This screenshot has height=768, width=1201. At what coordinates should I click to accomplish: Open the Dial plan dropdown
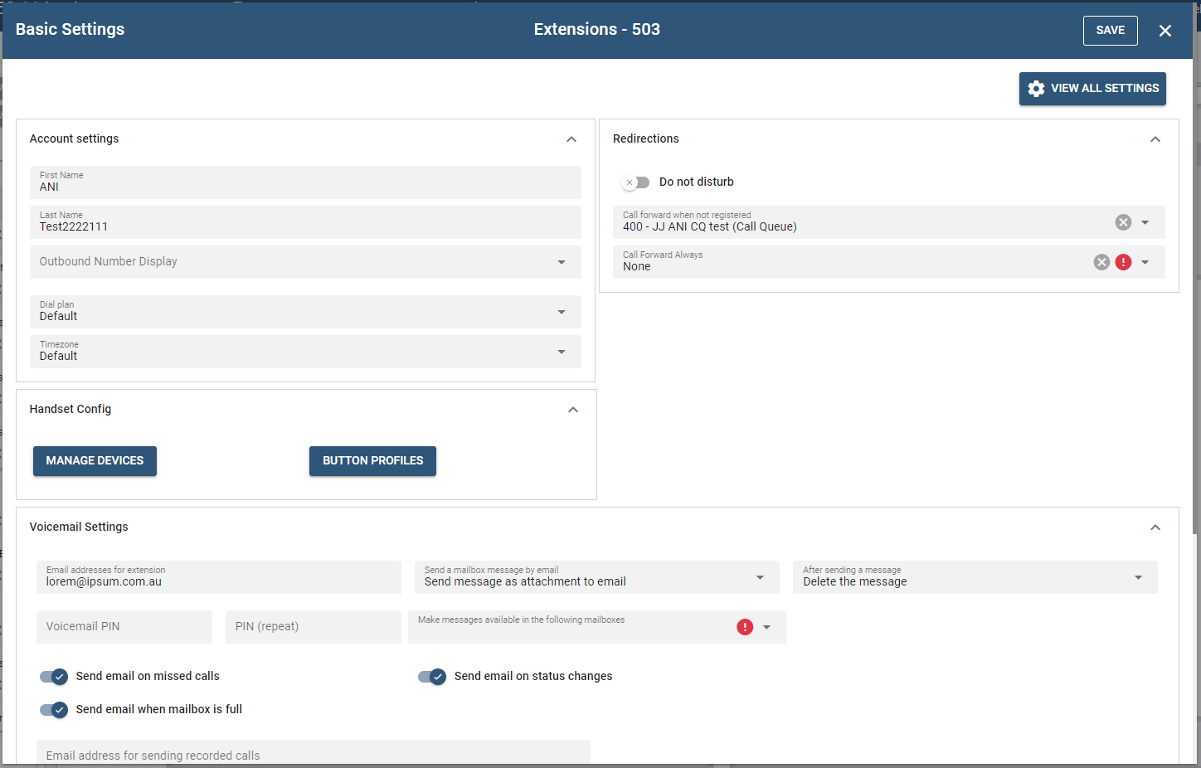click(x=562, y=312)
